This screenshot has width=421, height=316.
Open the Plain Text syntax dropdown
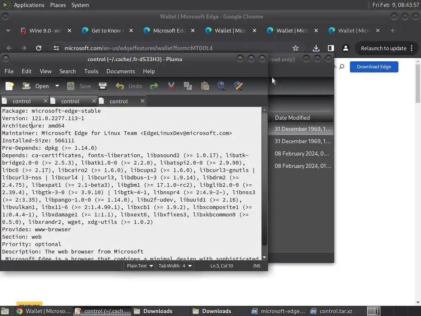click(139, 266)
